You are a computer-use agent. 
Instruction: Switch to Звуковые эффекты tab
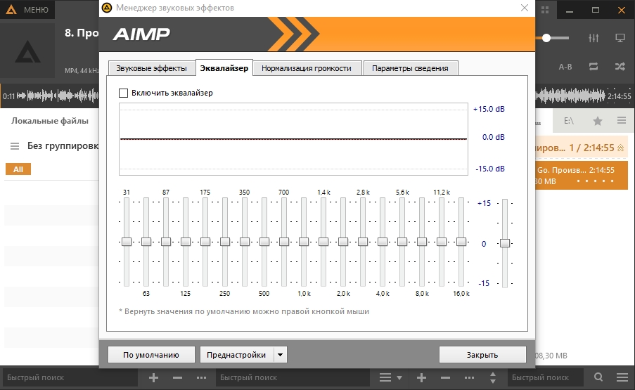pyautogui.click(x=151, y=68)
